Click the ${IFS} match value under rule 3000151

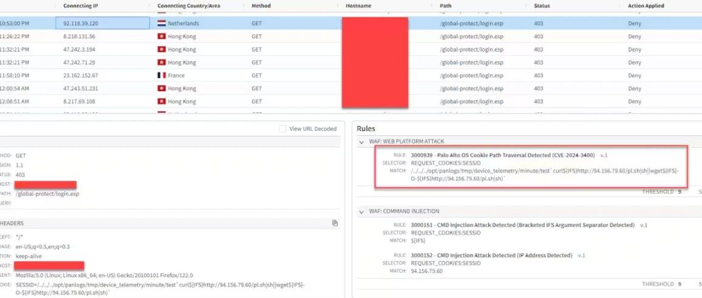[418, 241]
